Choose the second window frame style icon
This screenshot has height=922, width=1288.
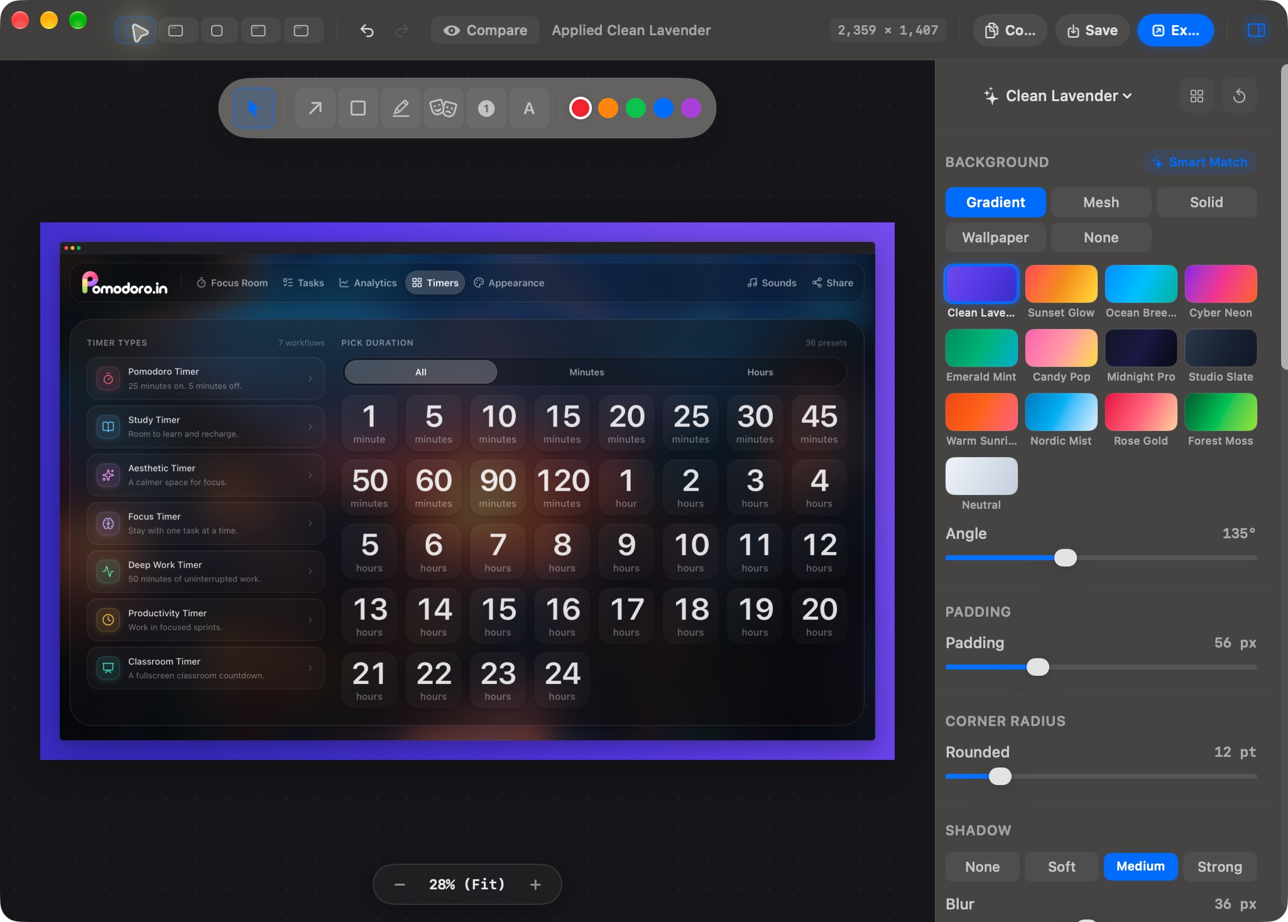coord(176,30)
